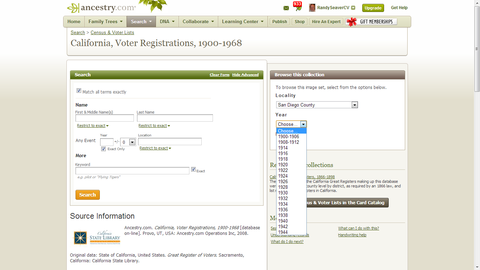Open the Collaborate menu
This screenshot has width=480, height=270.
[x=198, y=21]
